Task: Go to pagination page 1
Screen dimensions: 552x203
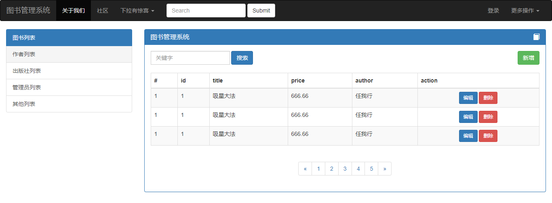Action: click(318, 169)
